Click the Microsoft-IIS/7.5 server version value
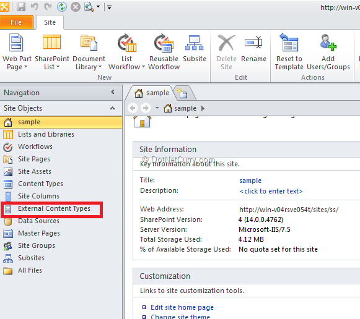This screenshot has height=319, width=360. pyautogui.click(x=265, y=229)
